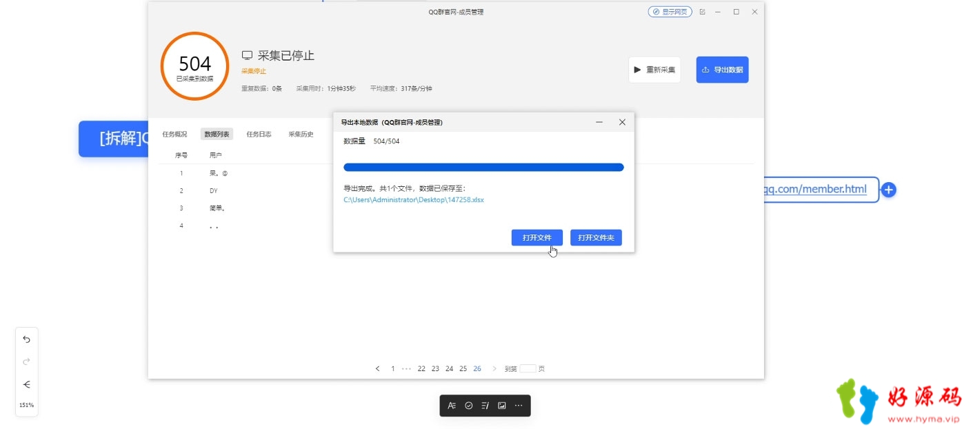The image size is (971, 429).
Task: Click the 平均速度 317条/分钟 text
Action: 401,88
